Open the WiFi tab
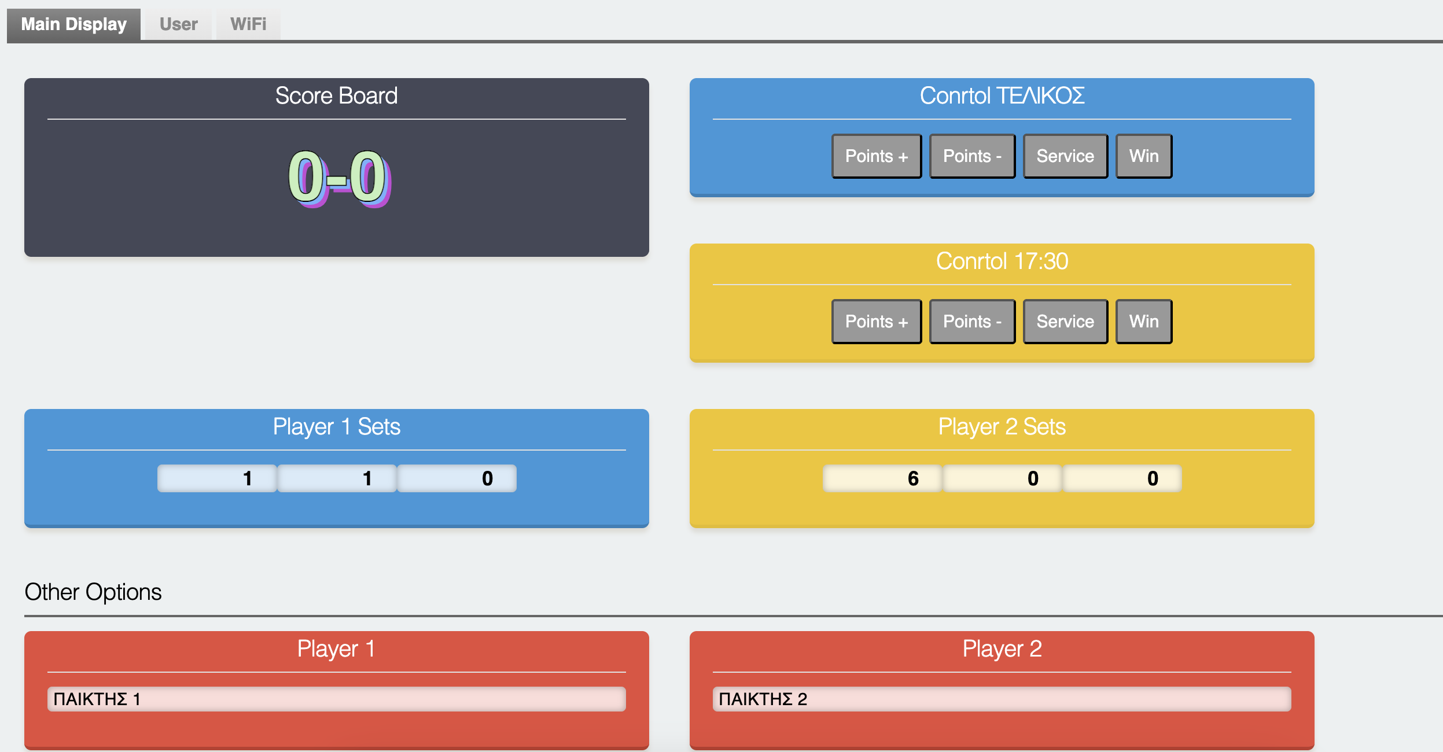 click(x=248, y=24)
